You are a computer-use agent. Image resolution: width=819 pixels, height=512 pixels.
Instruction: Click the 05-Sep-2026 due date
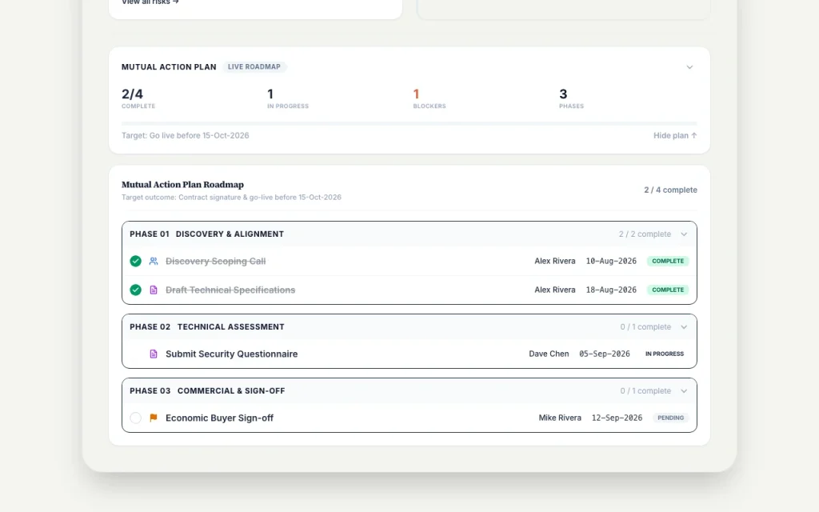point(605,354)
